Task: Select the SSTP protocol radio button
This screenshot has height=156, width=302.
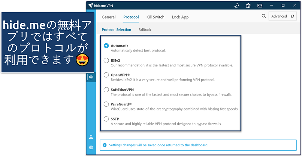Action: (x=106, y=119)
